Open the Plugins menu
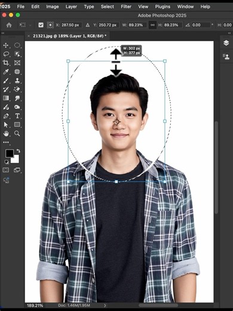The width and height of the screenshot is (233, 311). (163, 7)
